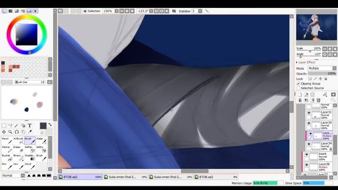Choose the SelPen tool
Screen dimensions: 338x190
click(x=30, y=149)
